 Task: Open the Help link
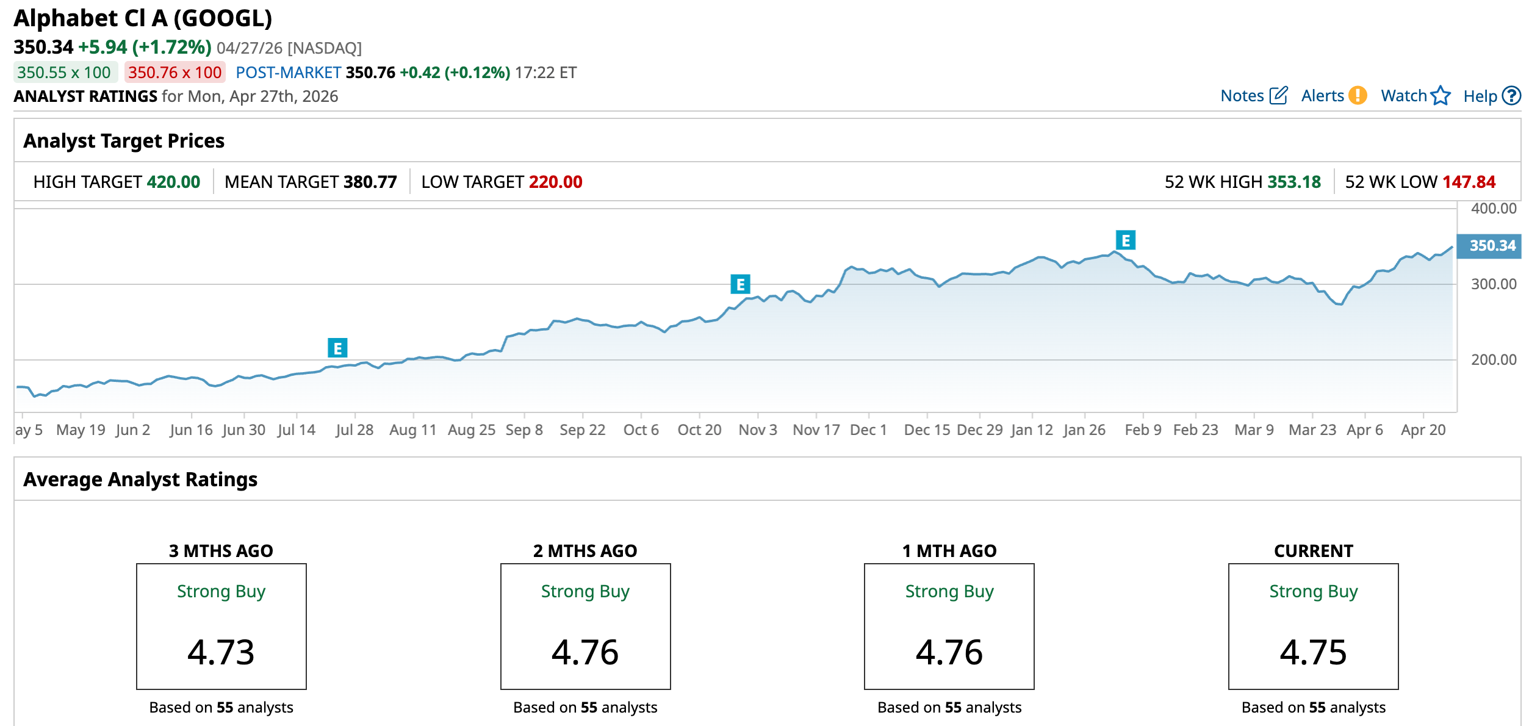pyautogui.click(x=1480, y=96)
